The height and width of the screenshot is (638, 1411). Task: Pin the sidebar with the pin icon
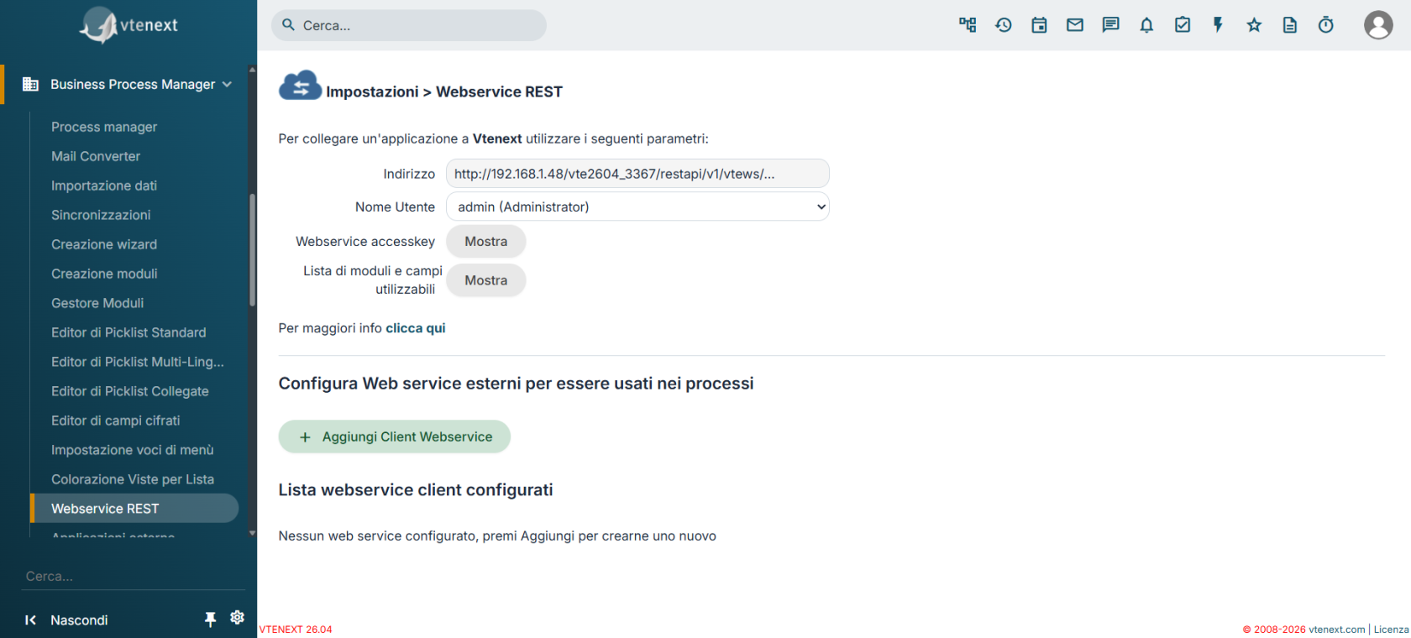pyautogui.click(x=210, y=620)
